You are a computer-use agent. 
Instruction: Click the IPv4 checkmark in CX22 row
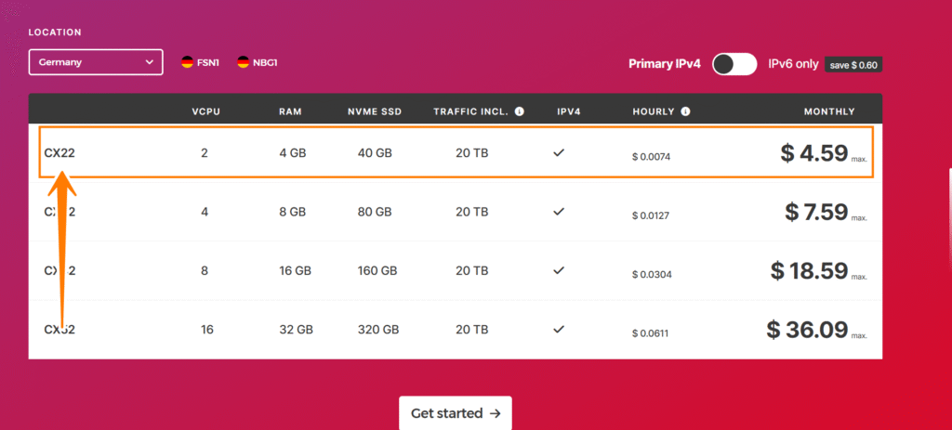point(559,153)
